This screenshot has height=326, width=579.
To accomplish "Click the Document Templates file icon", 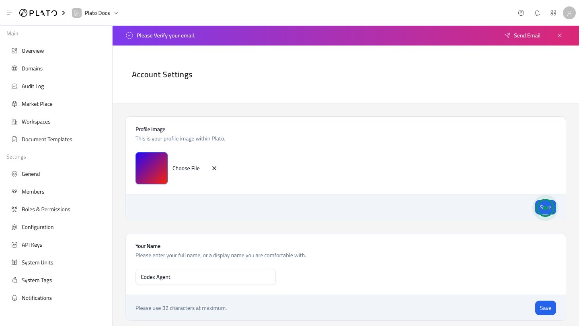I will tap(14, 139).
